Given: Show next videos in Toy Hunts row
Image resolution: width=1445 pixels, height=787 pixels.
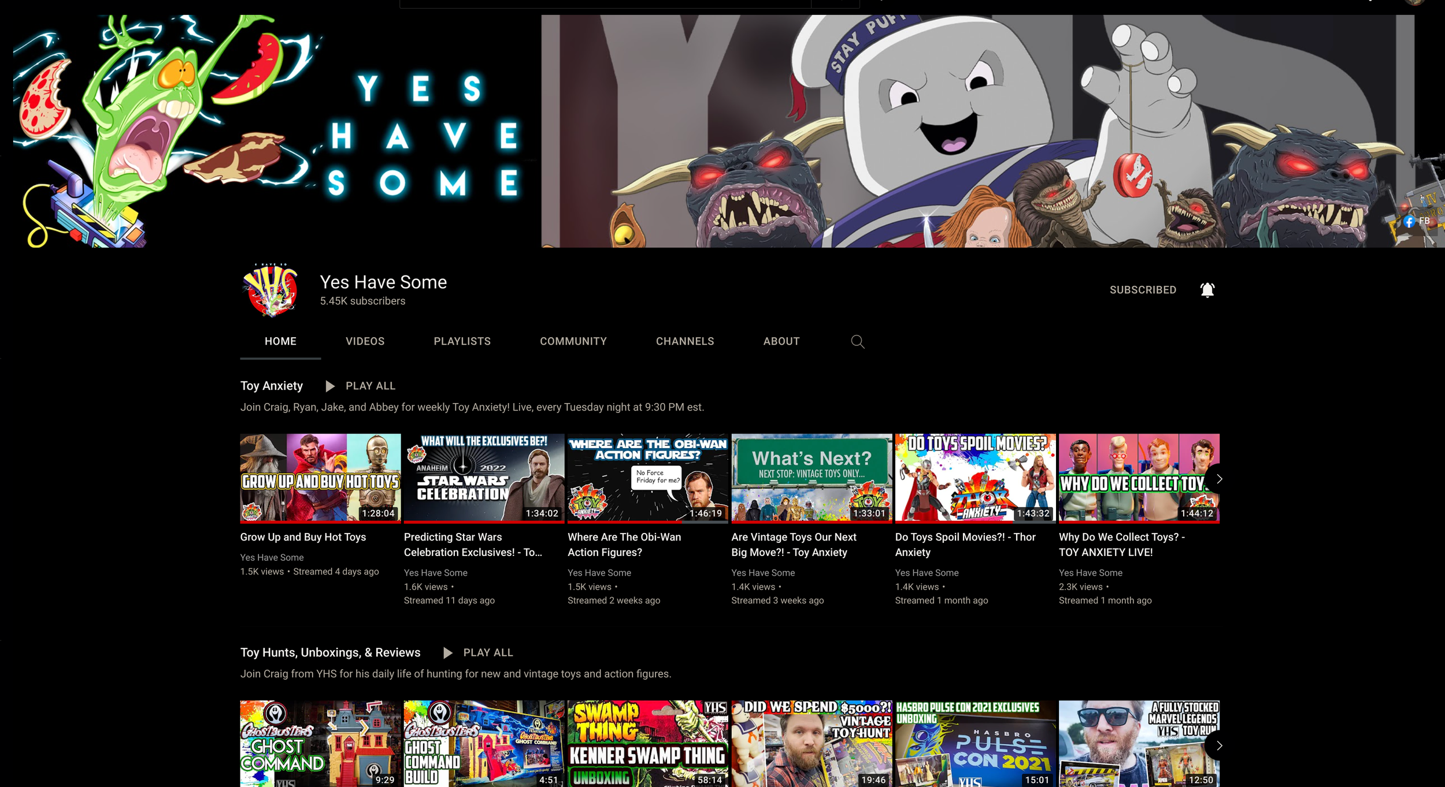Looking at the screenshot, I should point(1218,745).
